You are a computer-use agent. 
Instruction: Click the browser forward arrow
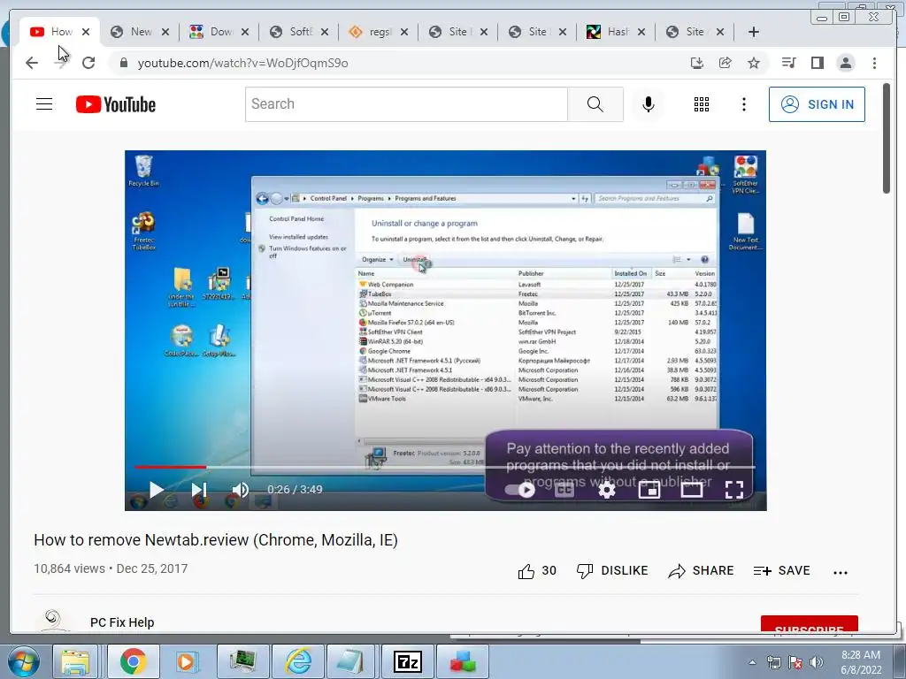(x=60, y=63)
